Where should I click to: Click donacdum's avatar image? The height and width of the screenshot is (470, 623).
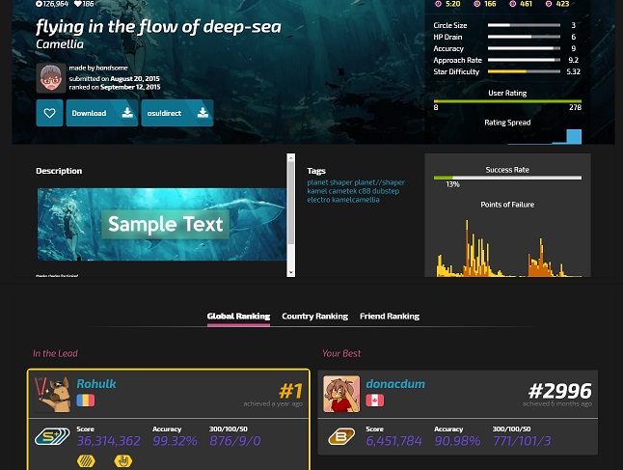tap(341, 394)
